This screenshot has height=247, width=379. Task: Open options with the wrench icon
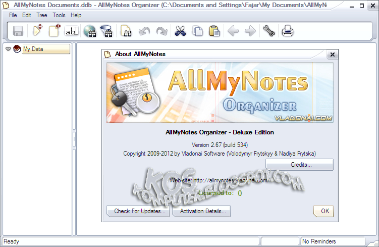coord(269,31)
